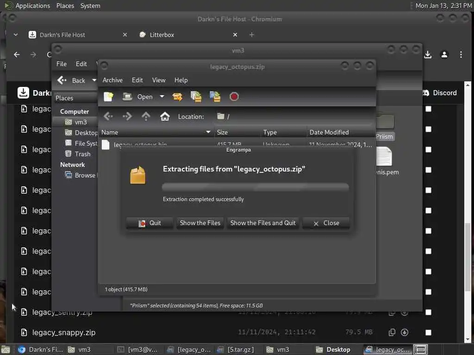Click the add files toolbar icon
Viewport: 474px width, 355px height.
click(196, 97)
